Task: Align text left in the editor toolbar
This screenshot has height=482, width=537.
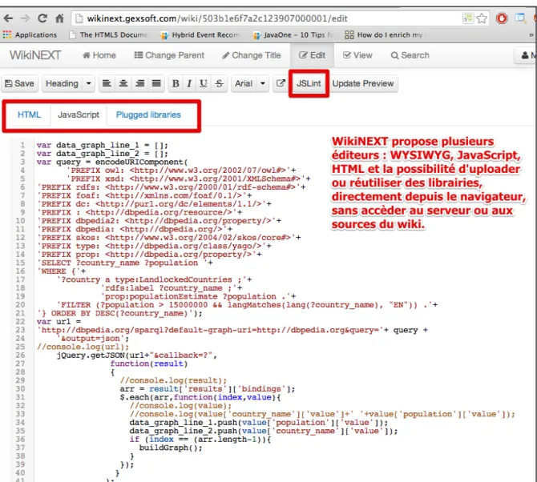Action: pos(107,83)
